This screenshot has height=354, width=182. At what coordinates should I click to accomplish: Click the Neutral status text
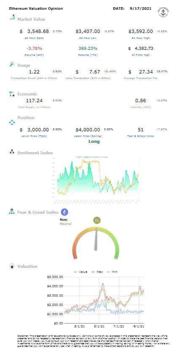66,224
